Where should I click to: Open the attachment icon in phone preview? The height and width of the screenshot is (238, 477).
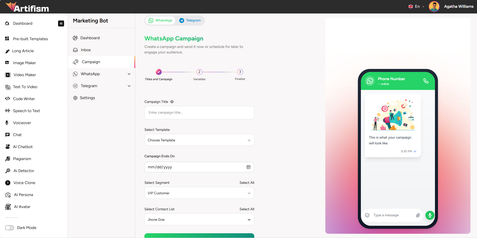(x=418, y=215)
